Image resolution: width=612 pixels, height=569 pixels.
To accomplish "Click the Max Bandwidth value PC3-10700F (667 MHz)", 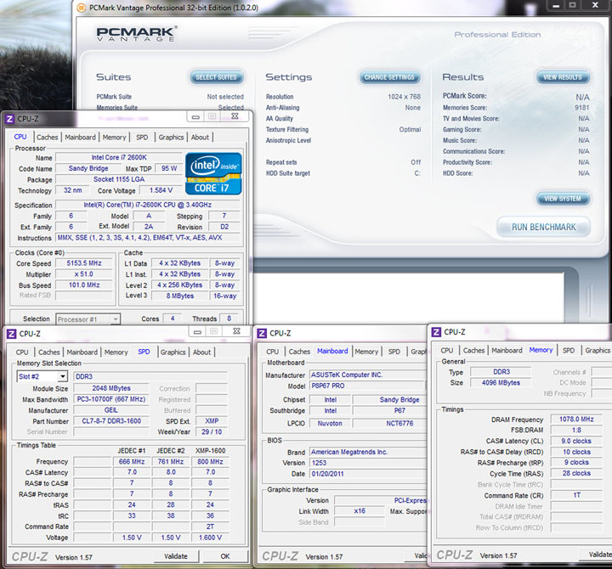I will tap(111, 399).
